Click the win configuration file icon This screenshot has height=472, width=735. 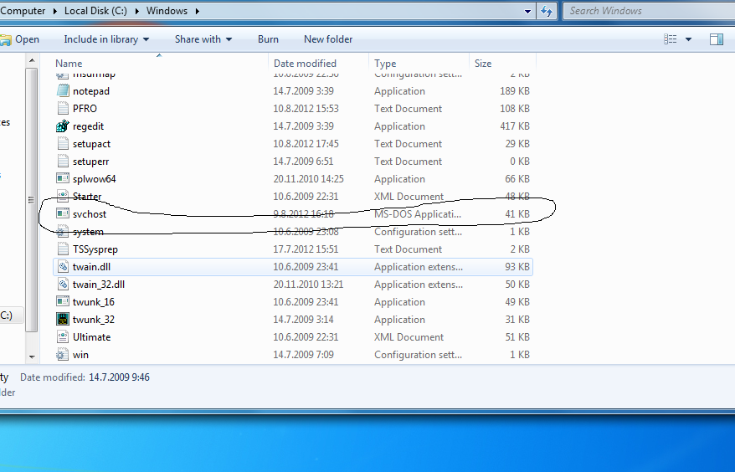coord(63,354)
